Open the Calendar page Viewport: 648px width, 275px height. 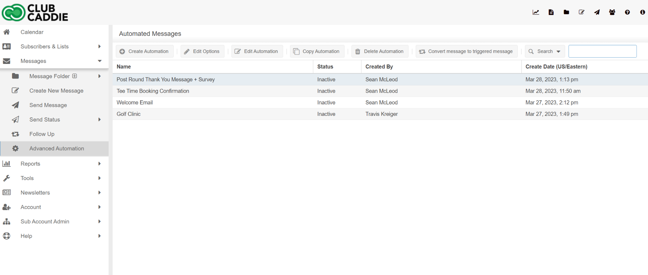pyautogui.click(x=32, y=32)
